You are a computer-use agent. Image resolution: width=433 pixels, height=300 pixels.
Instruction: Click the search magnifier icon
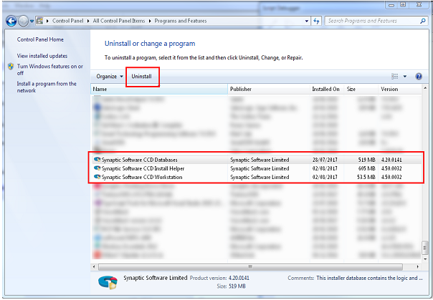pos(422,21)
